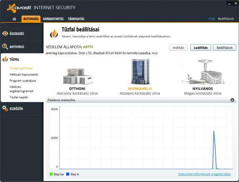Viewport: 239px width, 182px height.
Task: Click the MUNKAHELYI zone label
Action: tap(140, 89)
